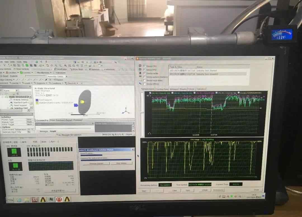Open the Convert dropdown in ANSYS toolbar

pyautogui.click(x=27, y=73)
